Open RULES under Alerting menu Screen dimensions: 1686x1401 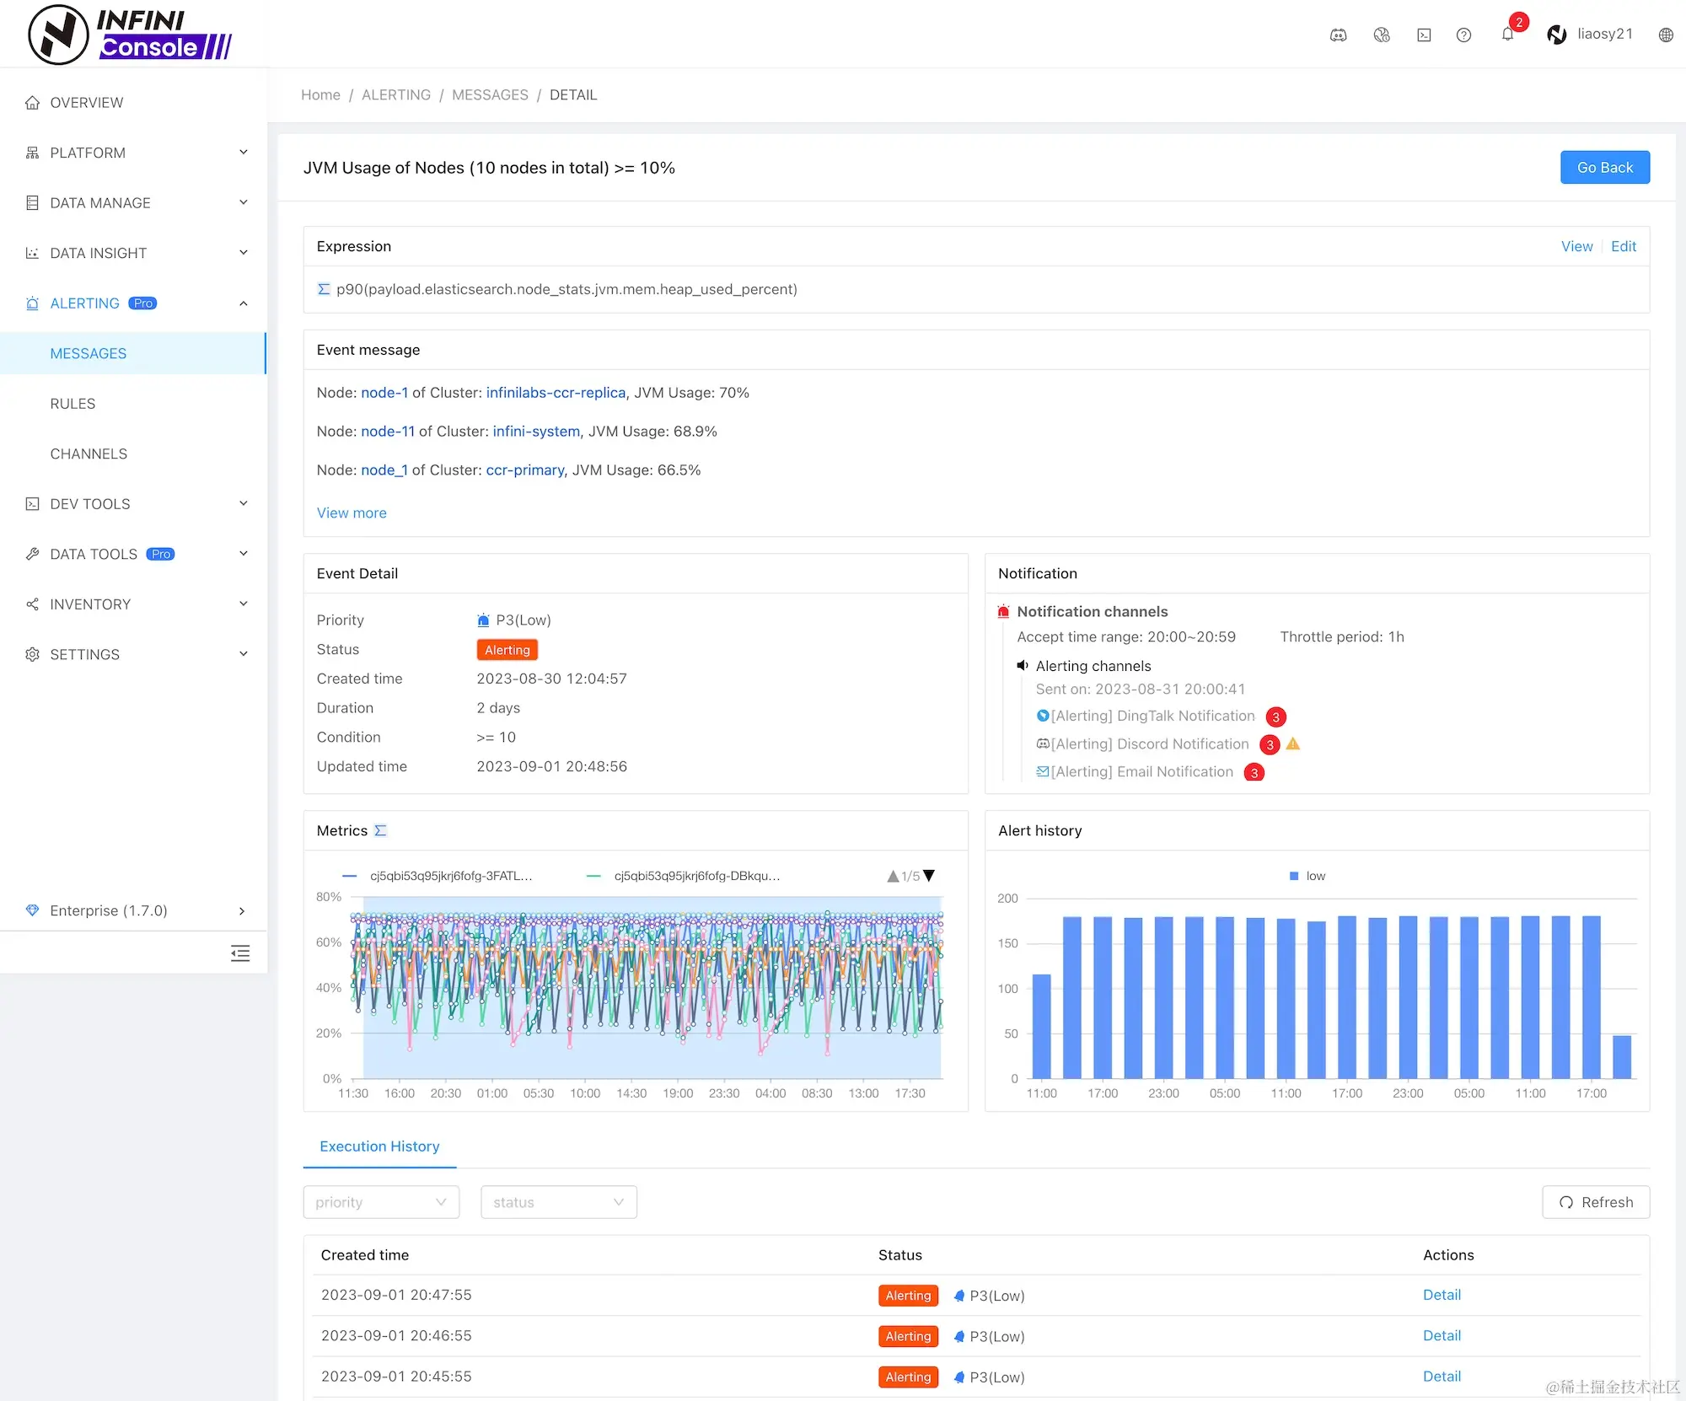coord(72,404)
